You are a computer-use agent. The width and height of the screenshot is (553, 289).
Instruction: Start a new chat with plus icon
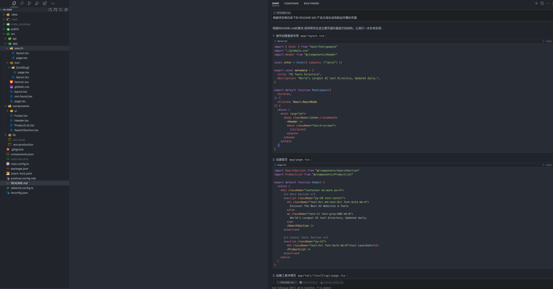point(536,3)
